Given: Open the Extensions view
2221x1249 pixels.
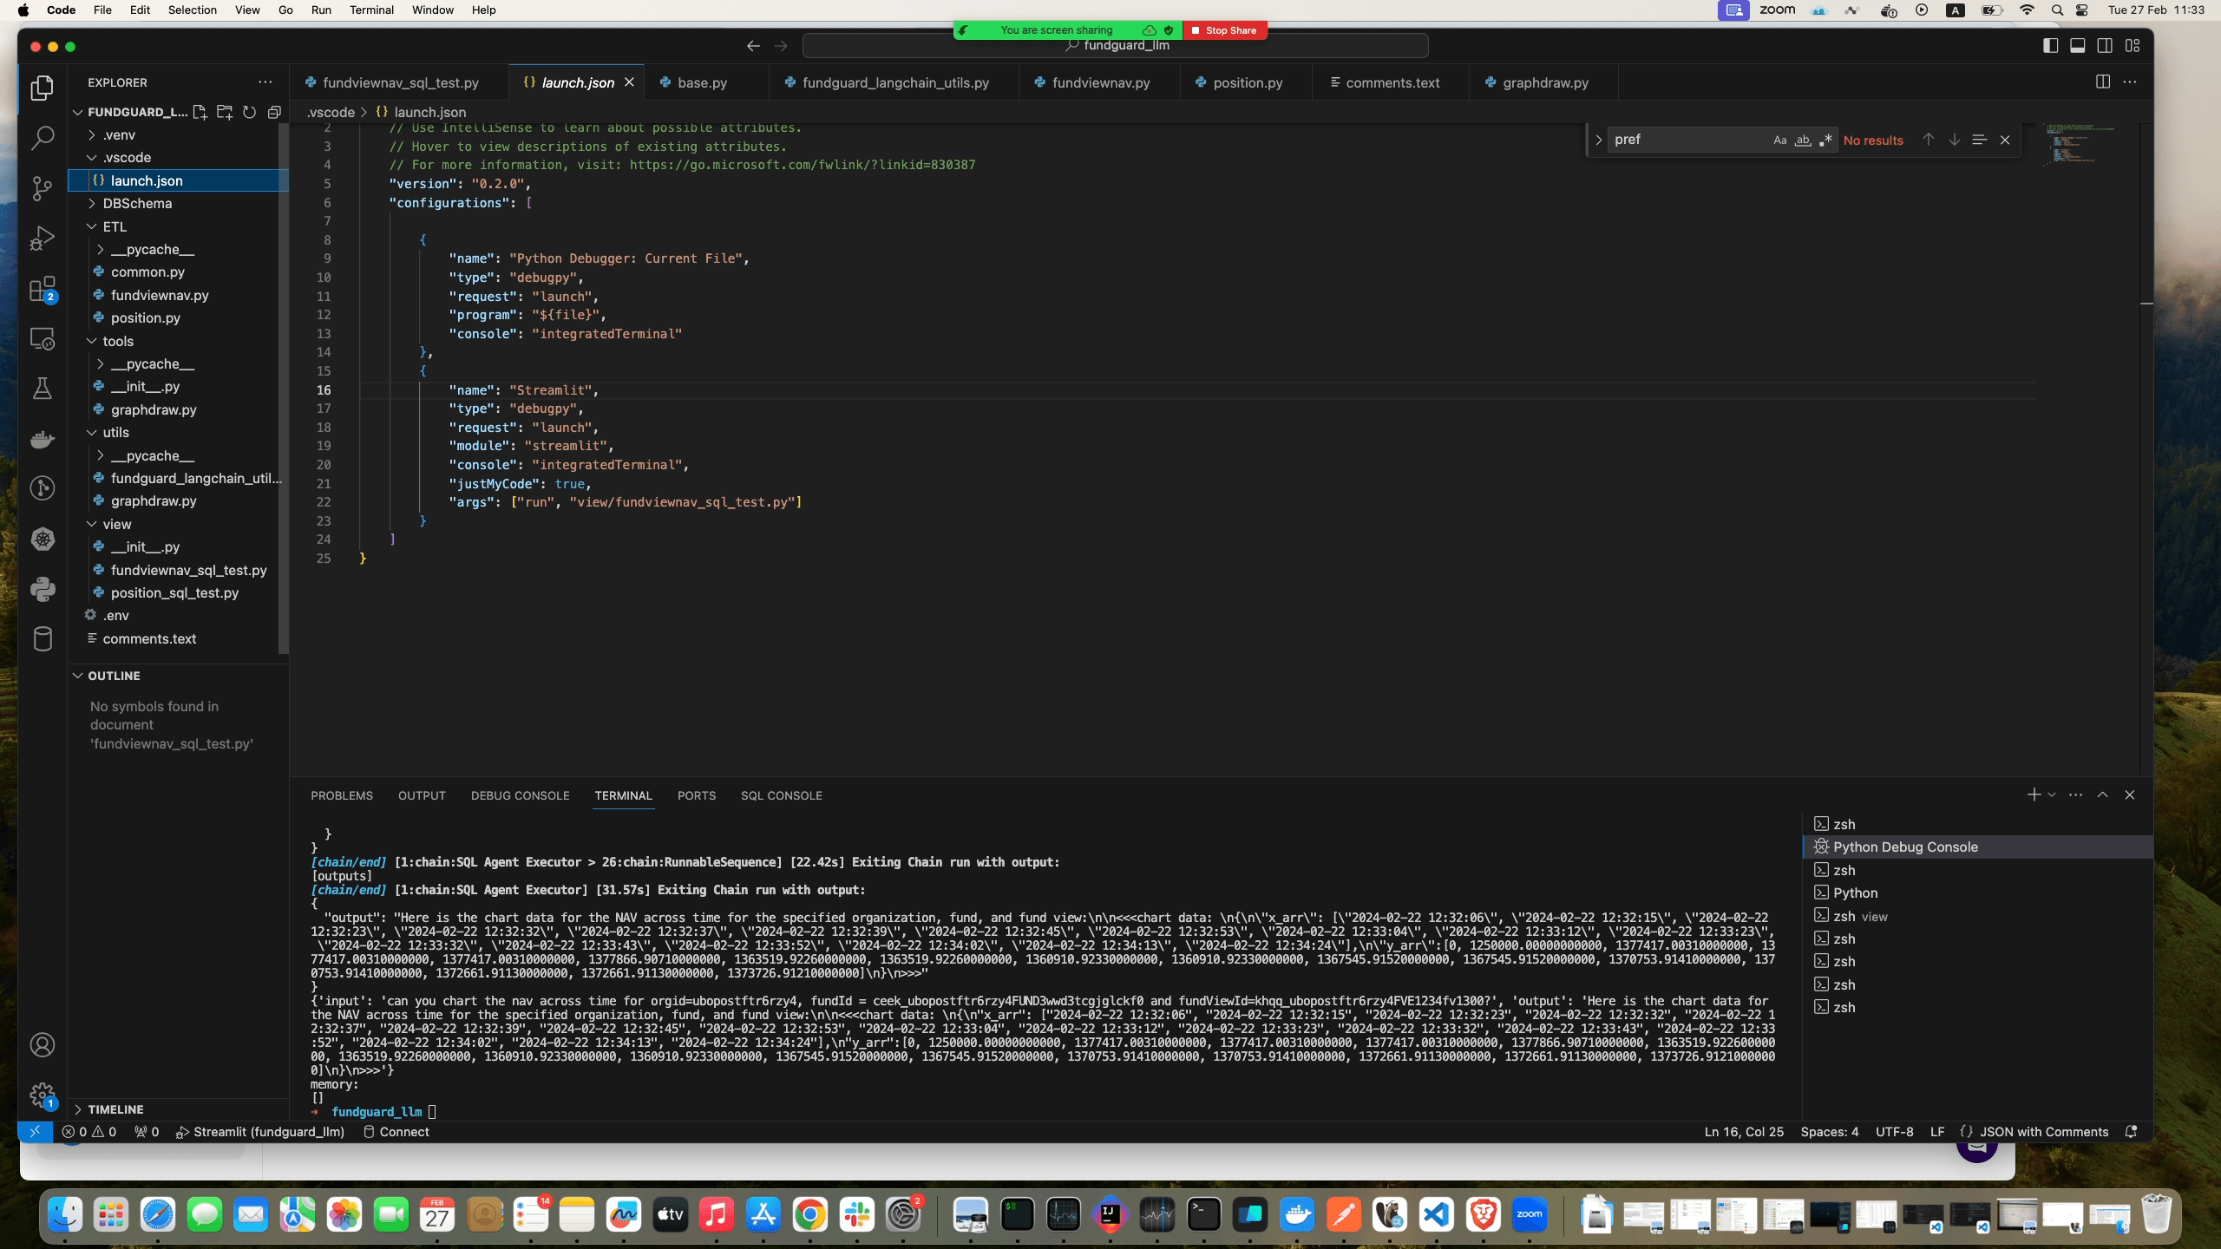Looking at the screenshot, I should [x=43, y=289].
